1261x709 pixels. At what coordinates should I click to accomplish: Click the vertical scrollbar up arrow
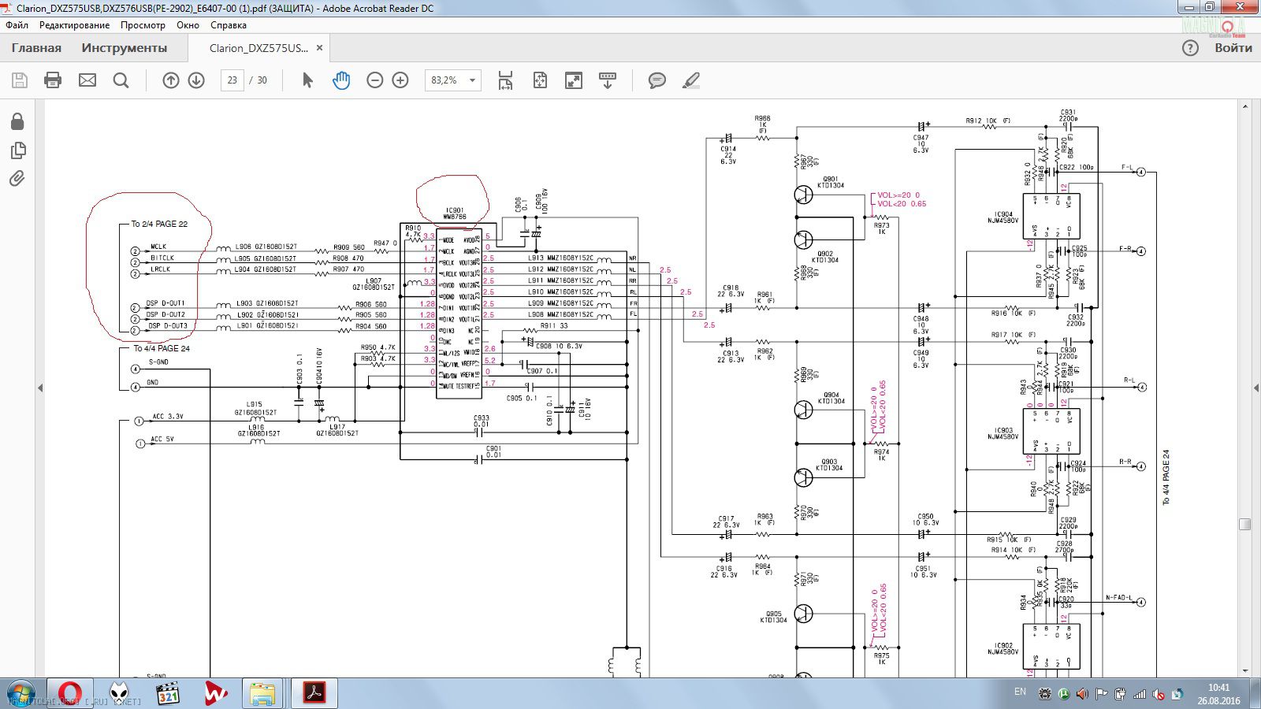pyautogui.click(x=1245, y=106)
